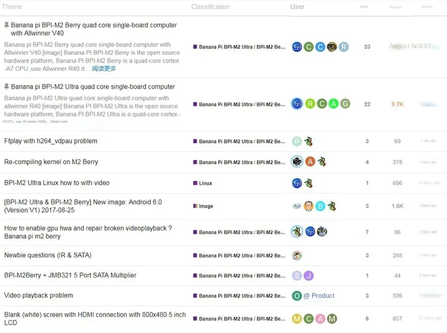Sort the list by the Reply column header
The image size is (447, 333).
point(364,7)
